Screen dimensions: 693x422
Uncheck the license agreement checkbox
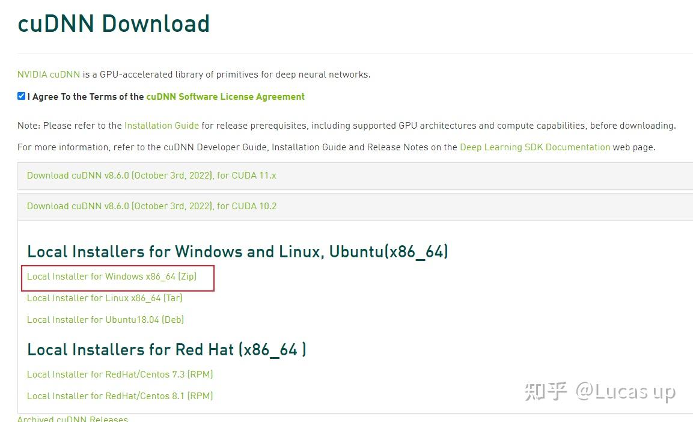pos(21,95)
